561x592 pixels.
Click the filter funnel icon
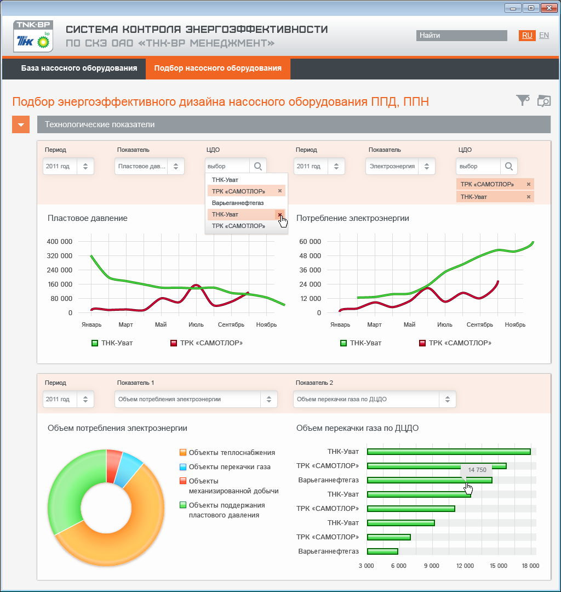pyautogui.click(x=523, y=100)
